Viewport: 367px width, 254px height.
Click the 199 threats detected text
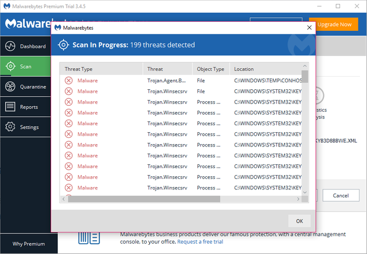click(162, 45)
